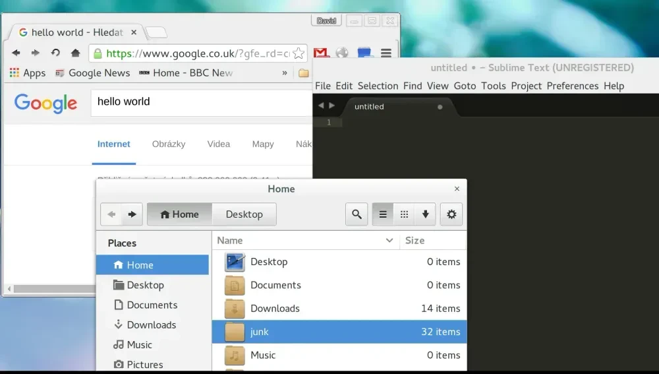Close the Home file manager window
The height and width of the screenshot is (374, 659).
(457, 189)
